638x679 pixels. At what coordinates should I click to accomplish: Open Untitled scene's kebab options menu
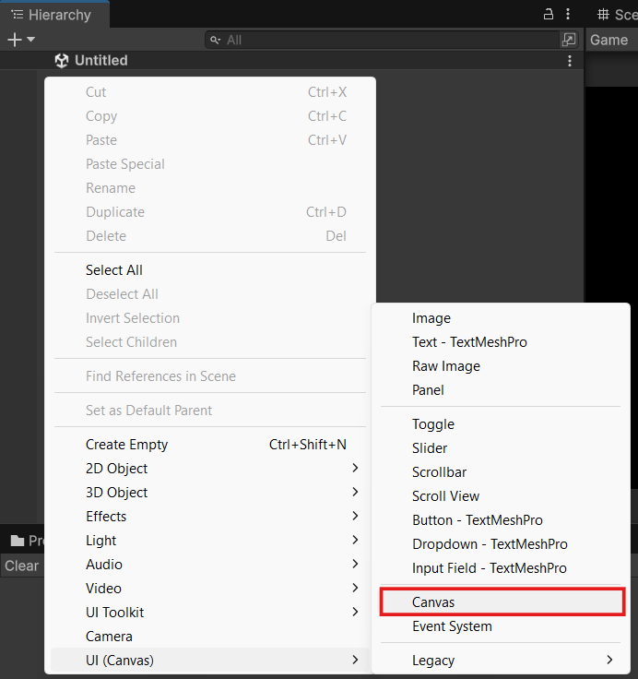click(570, 61)
